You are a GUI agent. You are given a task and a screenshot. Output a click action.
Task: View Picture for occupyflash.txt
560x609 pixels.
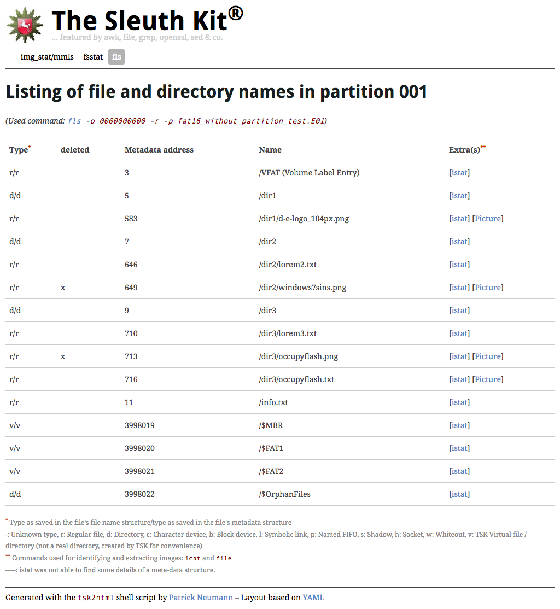tap(488, 379)
